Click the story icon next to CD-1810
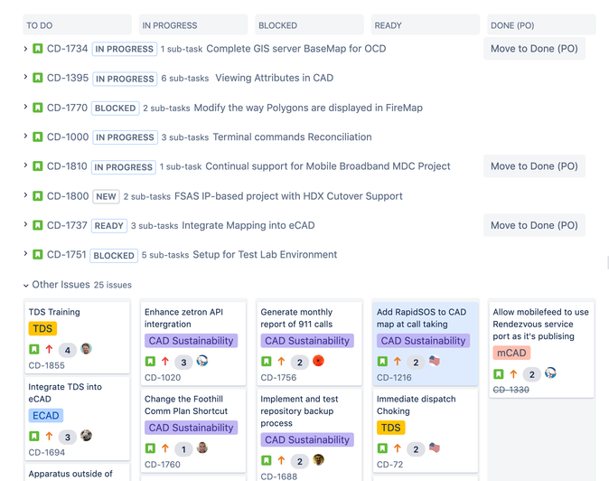The width and height of the screenshot is (609, 481). [x=38, y=166]
